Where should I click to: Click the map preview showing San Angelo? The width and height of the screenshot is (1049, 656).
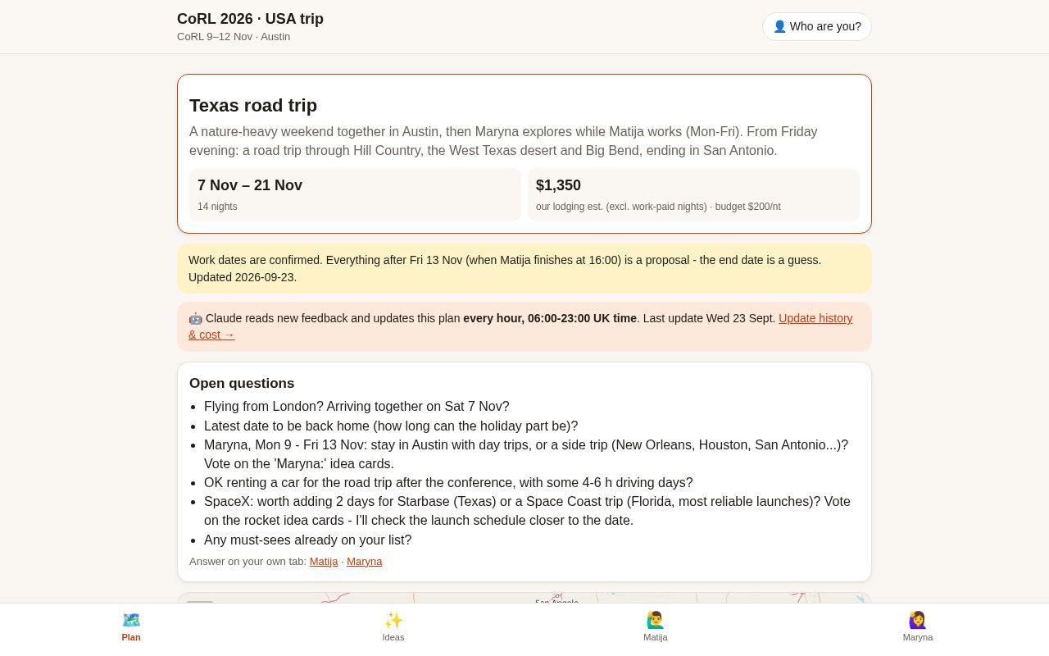524,598
